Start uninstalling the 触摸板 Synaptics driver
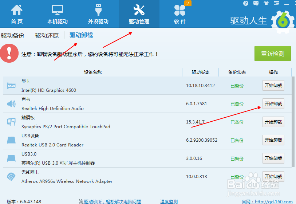The height and width of the screenshot is (204, 296). coord(273,122)
